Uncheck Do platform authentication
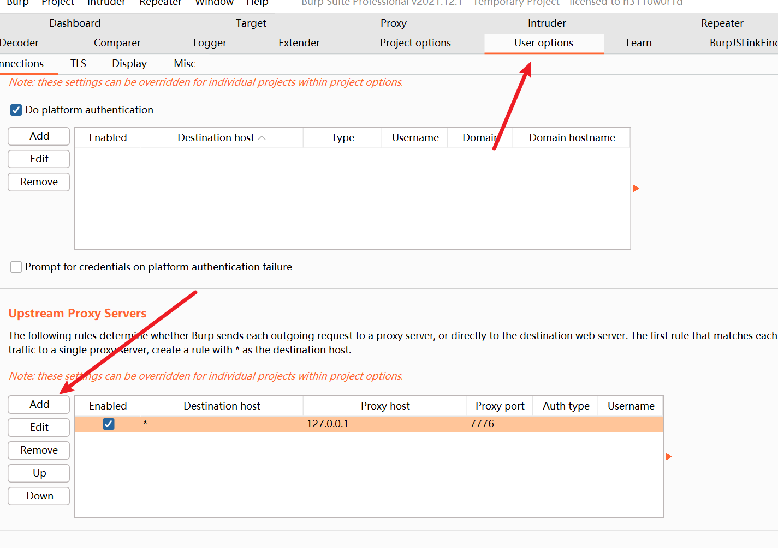This screenshot has width=778, height=548. [16, 110]
